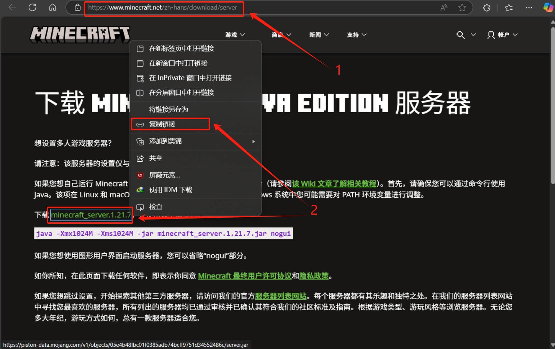Click the page vertical scrollbar thumb
Viewport: 555px width, 349px height.
coord(552,106)
